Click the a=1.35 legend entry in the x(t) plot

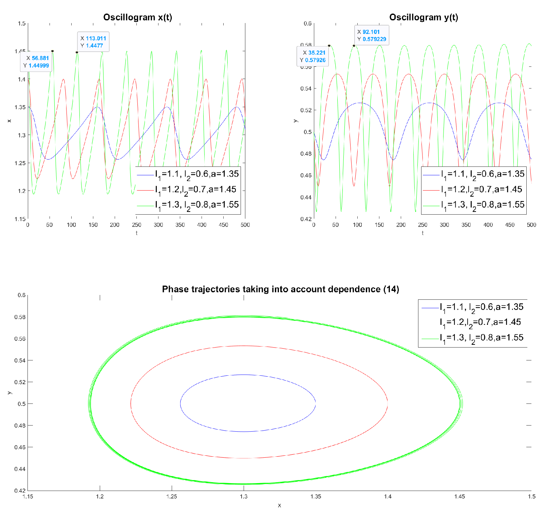197,174
